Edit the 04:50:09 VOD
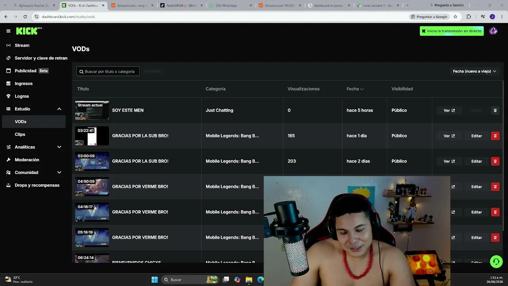Screen dimensions: 508x286 pos(477,187)
